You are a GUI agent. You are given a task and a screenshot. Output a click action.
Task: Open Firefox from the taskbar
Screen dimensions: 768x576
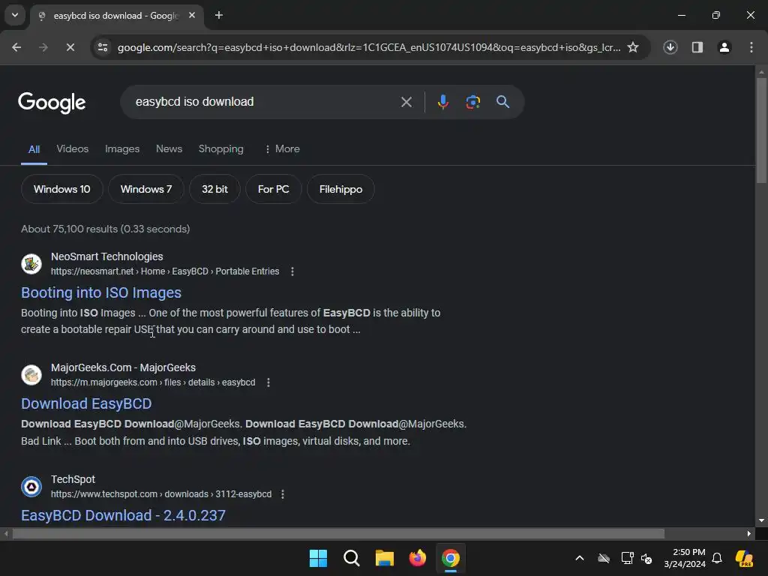click(417, 558)
